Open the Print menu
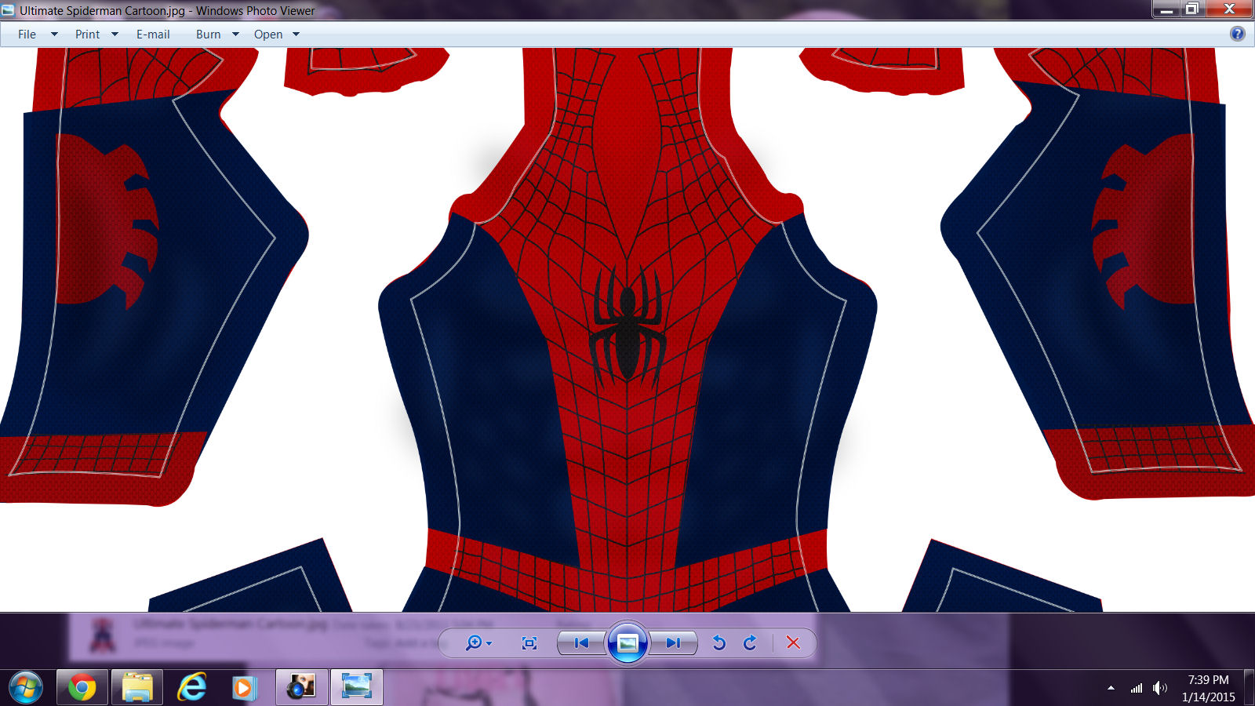Viewport: 1255px width, 706px height. point(87,35)
